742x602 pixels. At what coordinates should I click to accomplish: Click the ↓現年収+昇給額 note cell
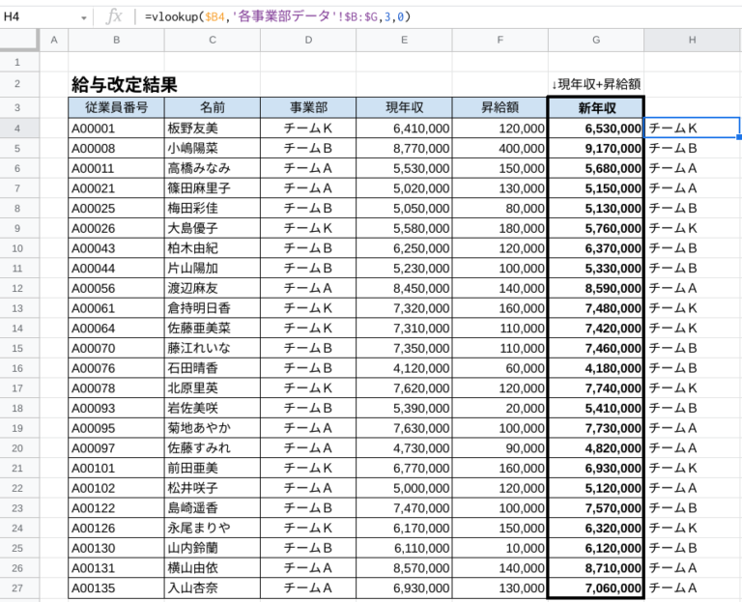[x=596, y=85]
